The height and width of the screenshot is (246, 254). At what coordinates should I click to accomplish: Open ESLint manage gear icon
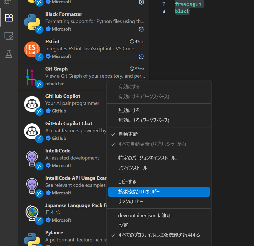point(141,57)
